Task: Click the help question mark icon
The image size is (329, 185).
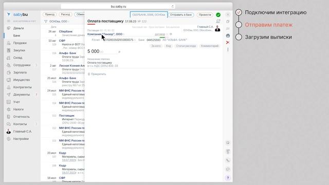Action: pyautogui.click(x=228, y=178)
